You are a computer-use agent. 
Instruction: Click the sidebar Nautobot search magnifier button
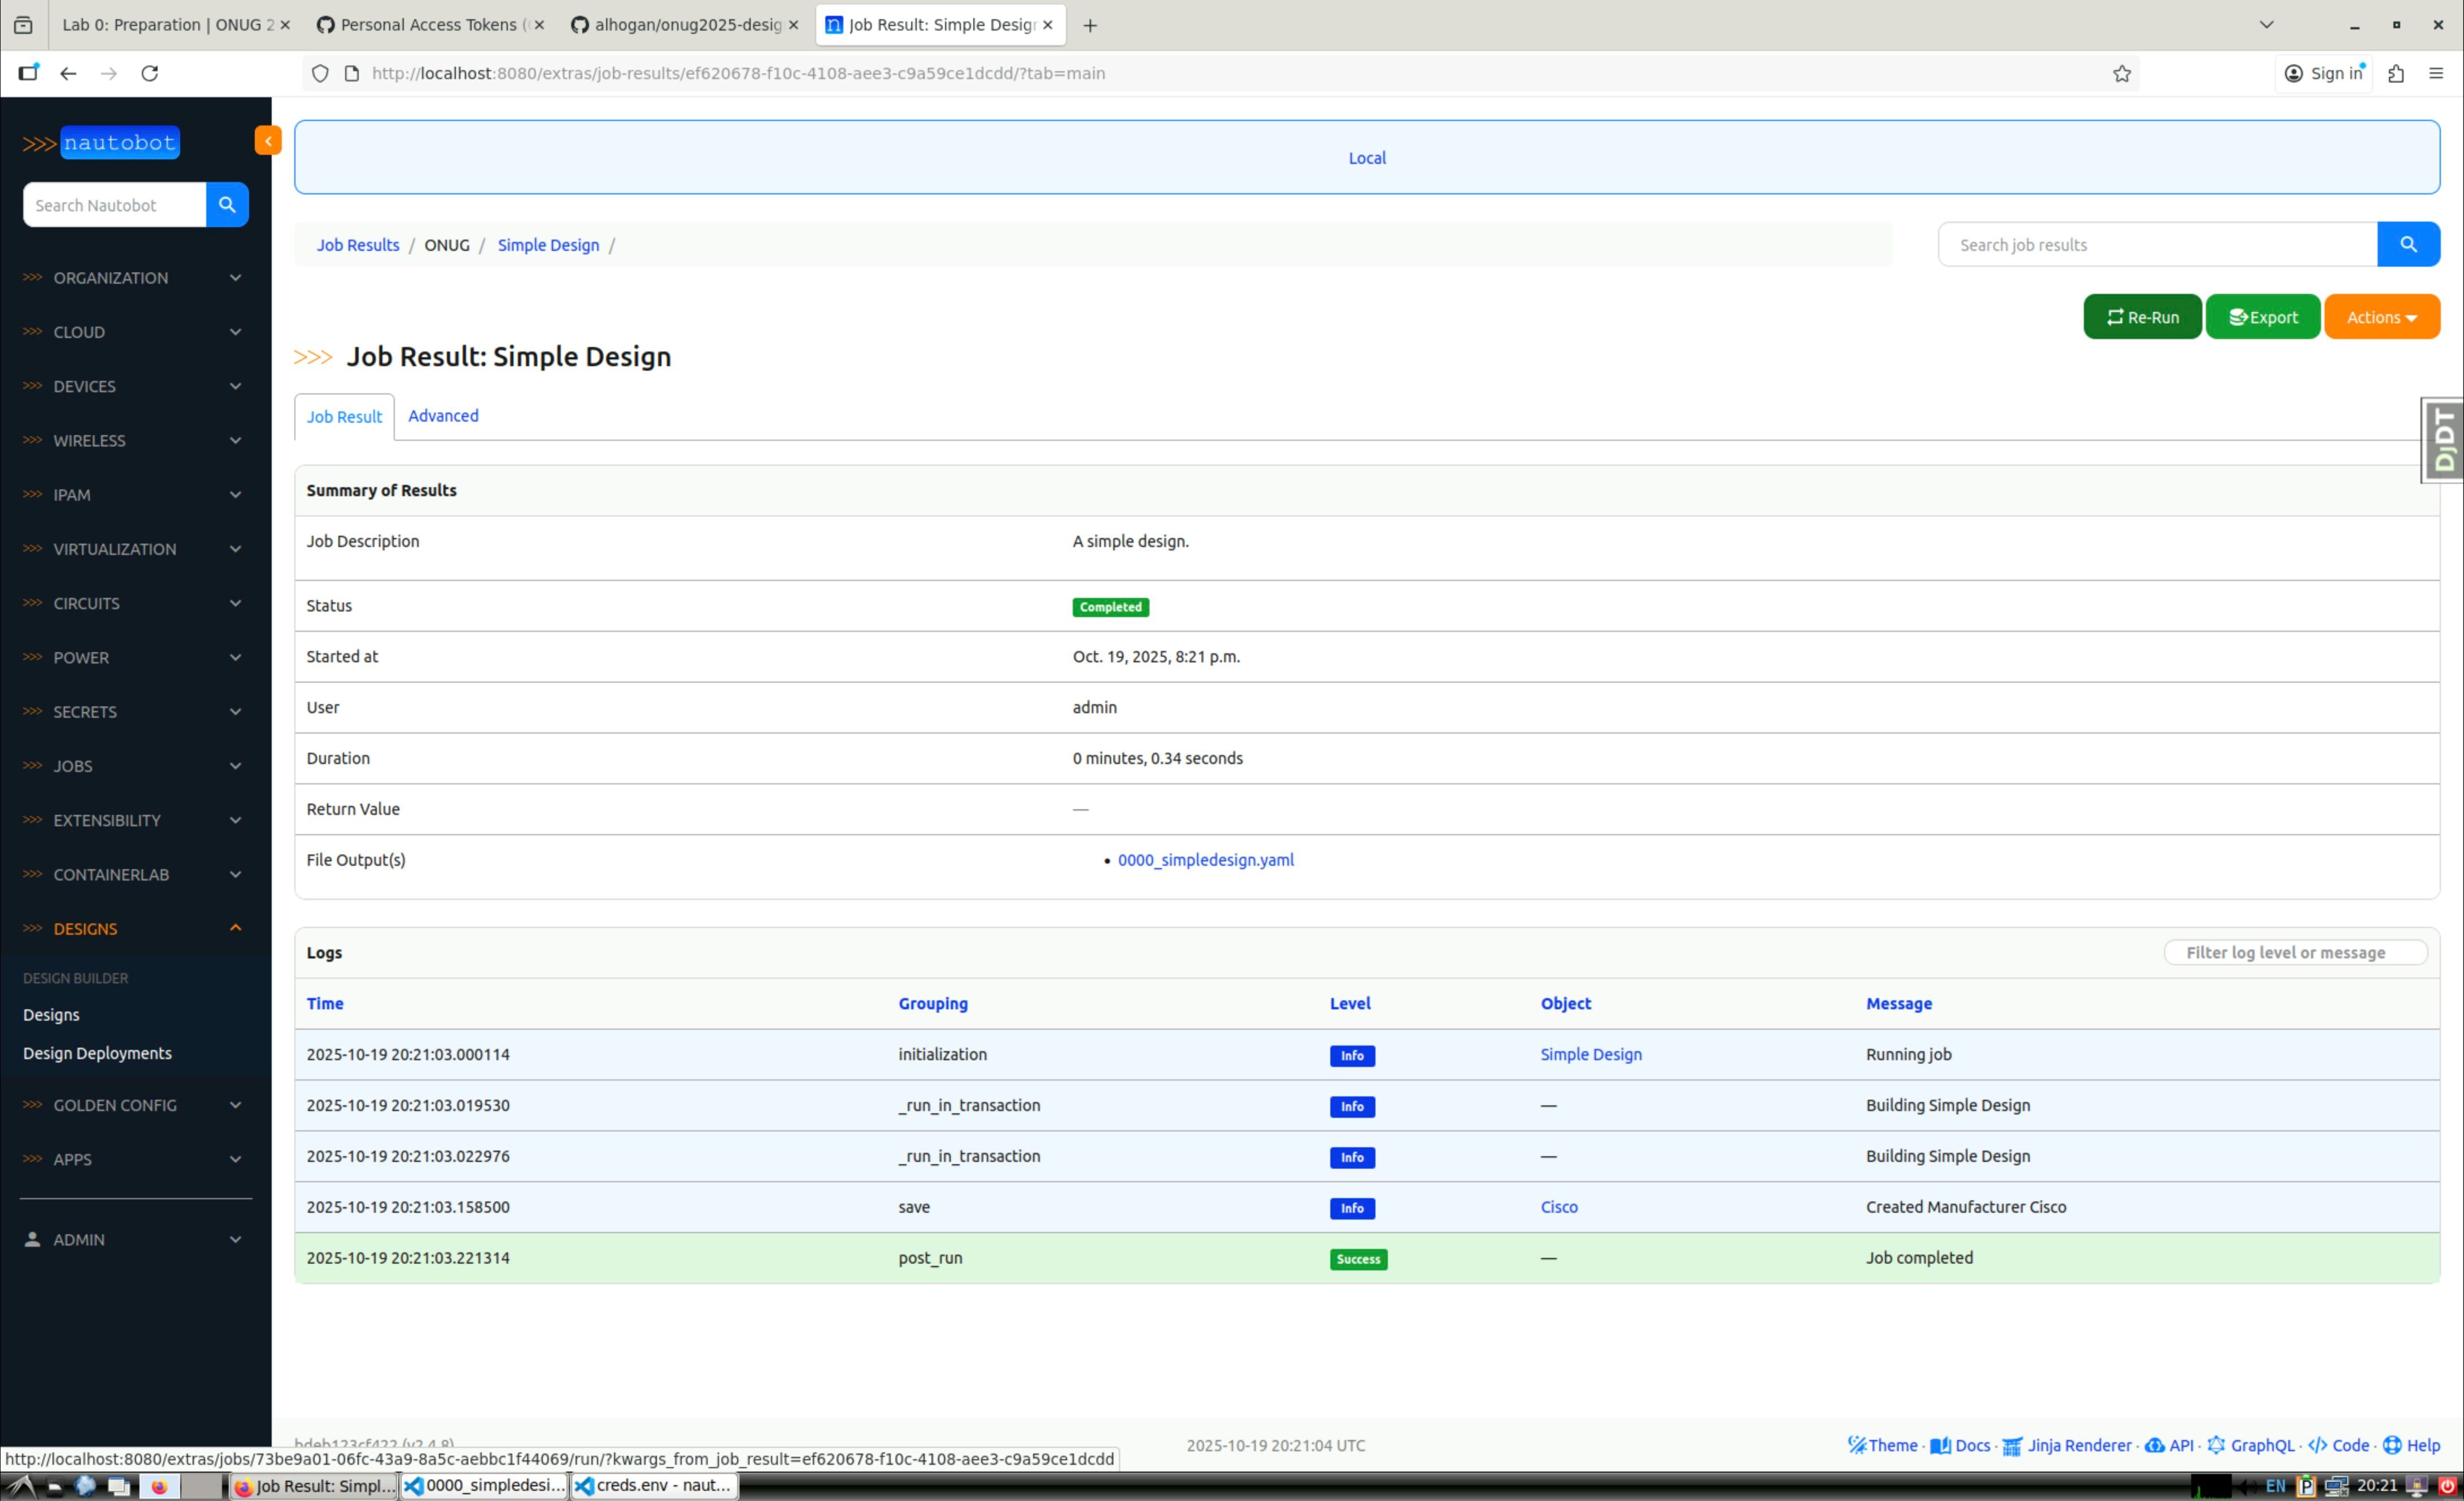point(227,205)
